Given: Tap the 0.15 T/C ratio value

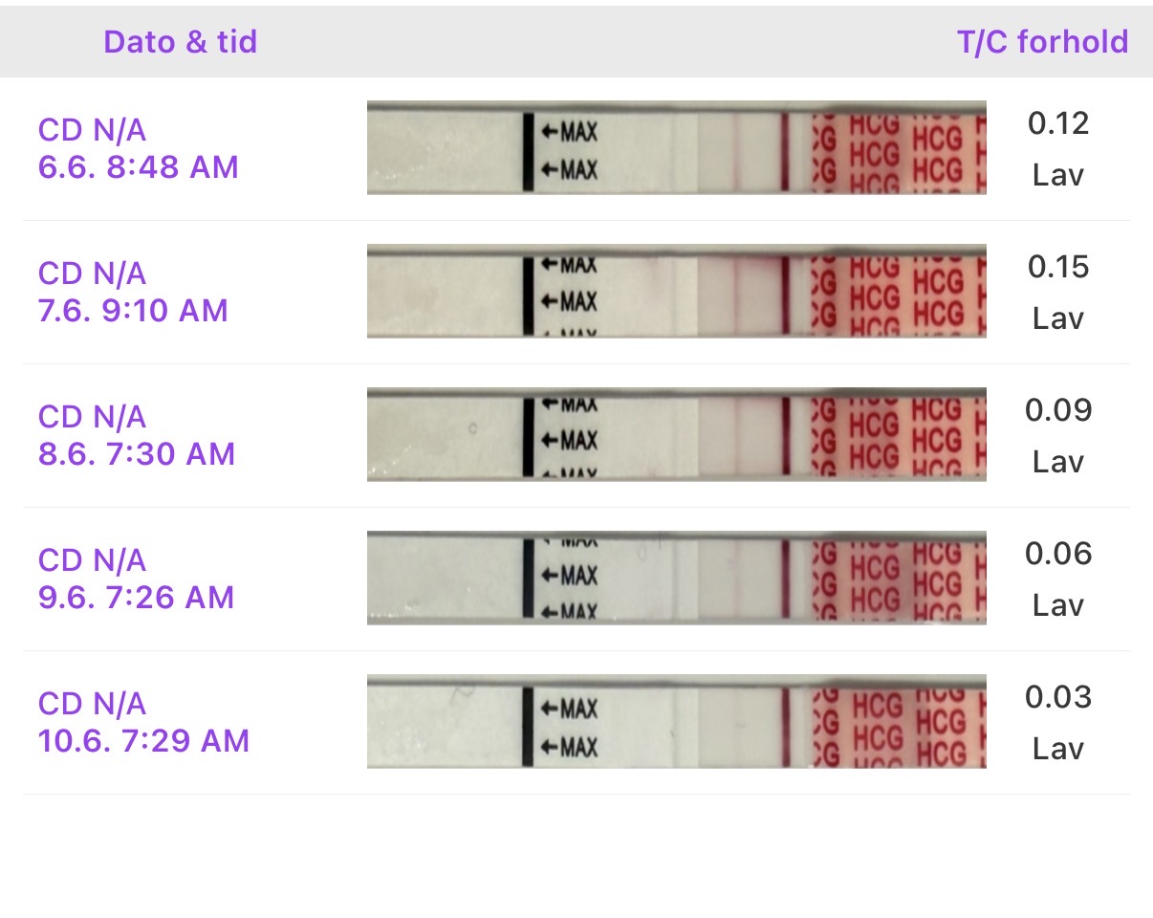Looking at the screenshot, I should [1058, 267].
